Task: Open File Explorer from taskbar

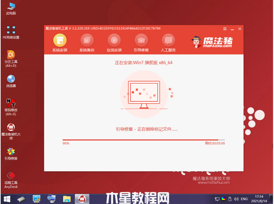Action: (x=67, y=199)
